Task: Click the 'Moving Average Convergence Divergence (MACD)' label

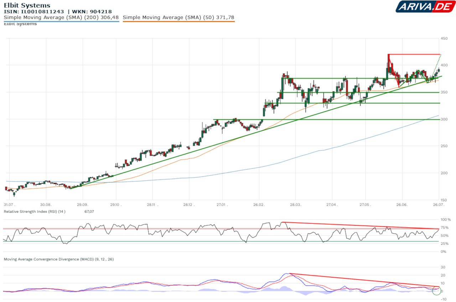Action: [59, 259]
